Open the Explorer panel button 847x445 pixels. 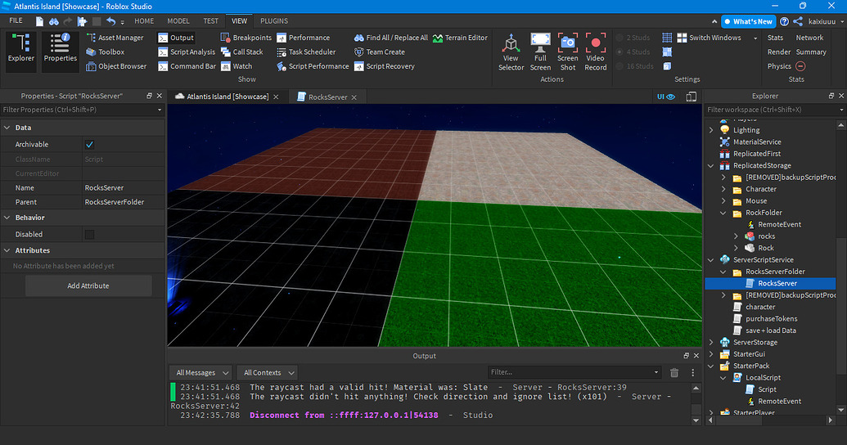pyautogui.click(x=21, y=52)
